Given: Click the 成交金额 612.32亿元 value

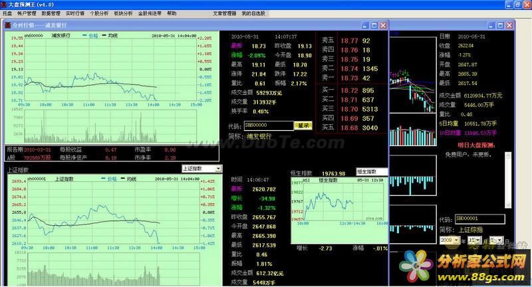Looking at the screenshot, I should pos(270,273).
